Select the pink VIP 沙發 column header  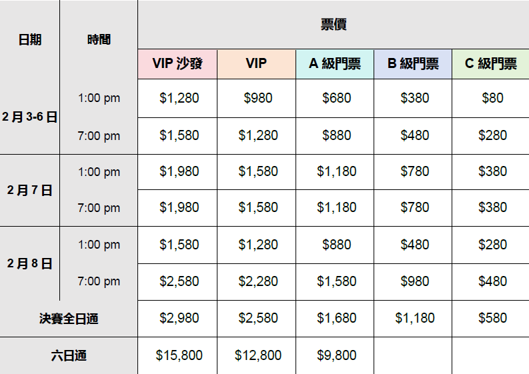point(177,64)
